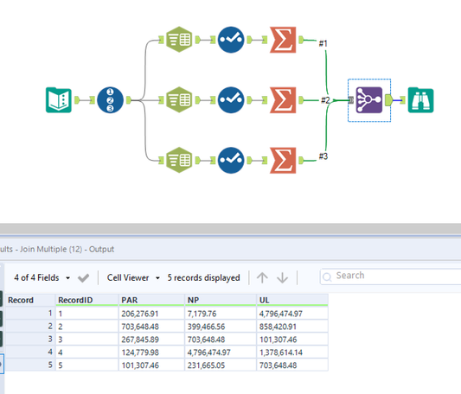
Task: Click the apply checkmark next to Fields
Action: pyautogui.click(x=83, y=278)
